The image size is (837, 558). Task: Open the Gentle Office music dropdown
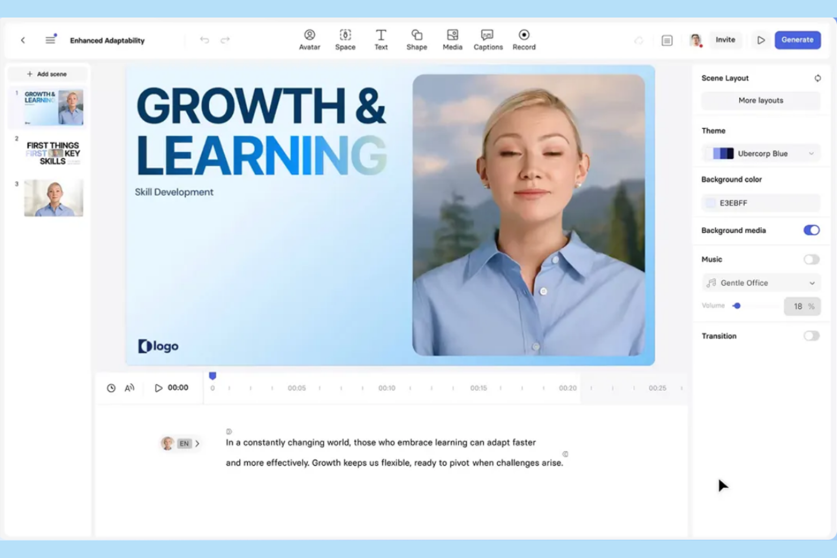point(760,282)
